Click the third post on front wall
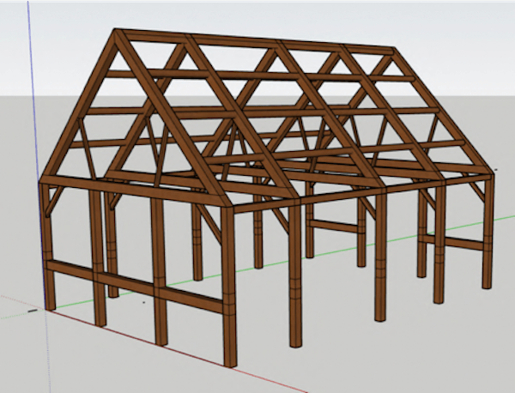The width and height of the screenshot is (515, 393). 158,275
